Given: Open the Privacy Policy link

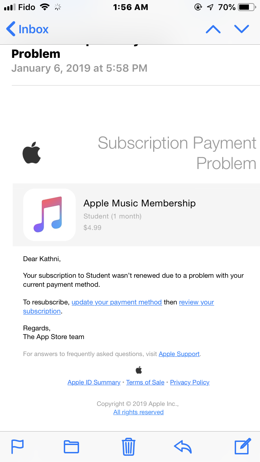Looking at the screenshot, I should pos(190,382).
